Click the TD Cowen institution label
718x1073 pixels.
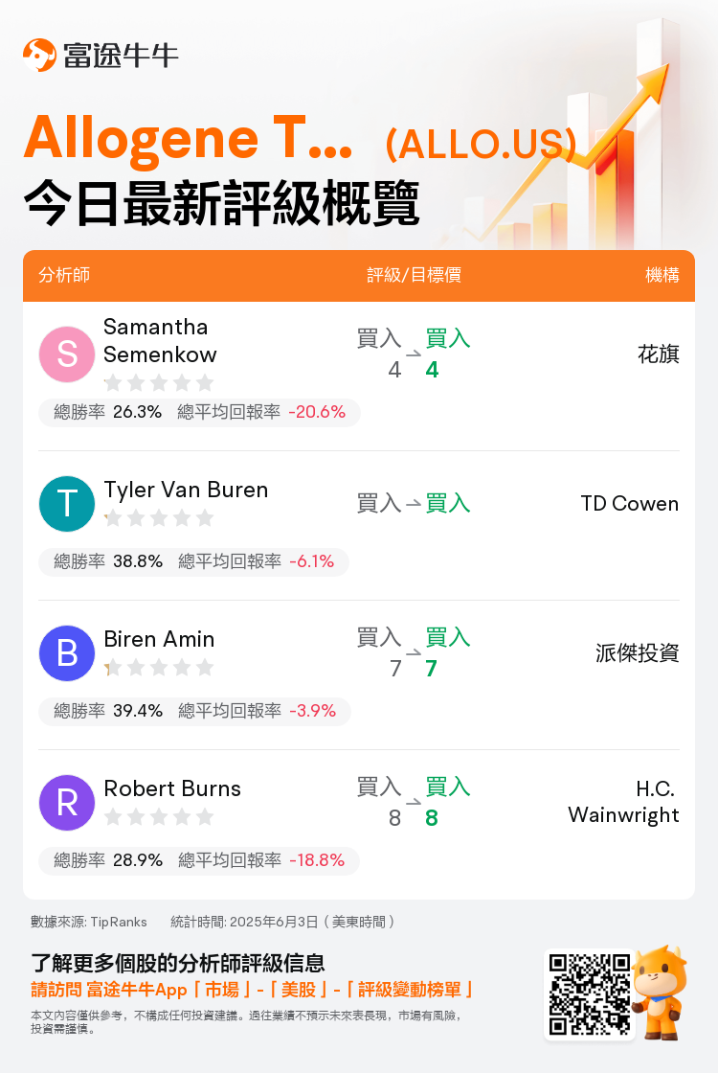(630, 504)
